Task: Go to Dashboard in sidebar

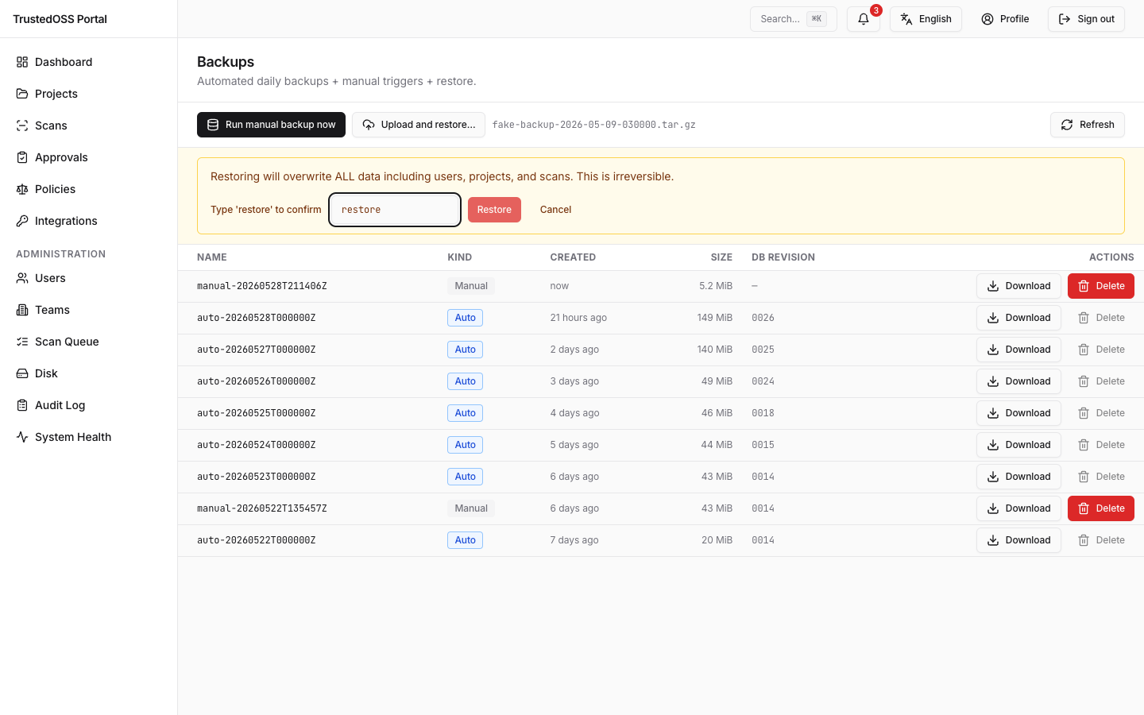Action: click(x=88, y=62)
